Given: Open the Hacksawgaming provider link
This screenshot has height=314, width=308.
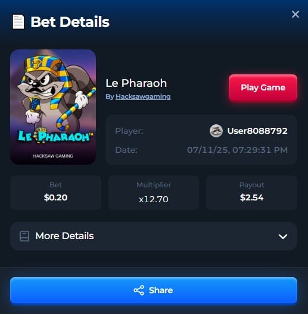Looking at the screenshot, I should pyautogui.click(x=143, y=96).
